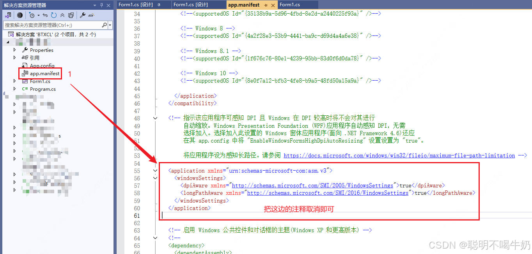Click the wrench icon beside Properties node

click(x=25, y=50)
